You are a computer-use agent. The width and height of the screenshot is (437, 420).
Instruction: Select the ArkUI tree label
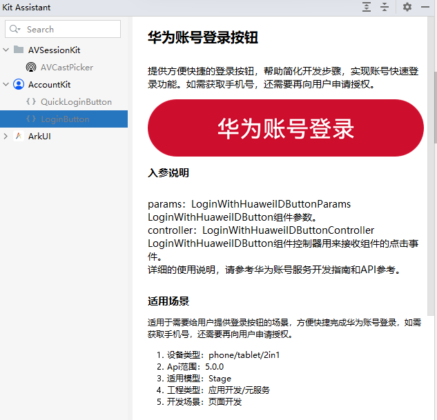(x=39, y=137)
